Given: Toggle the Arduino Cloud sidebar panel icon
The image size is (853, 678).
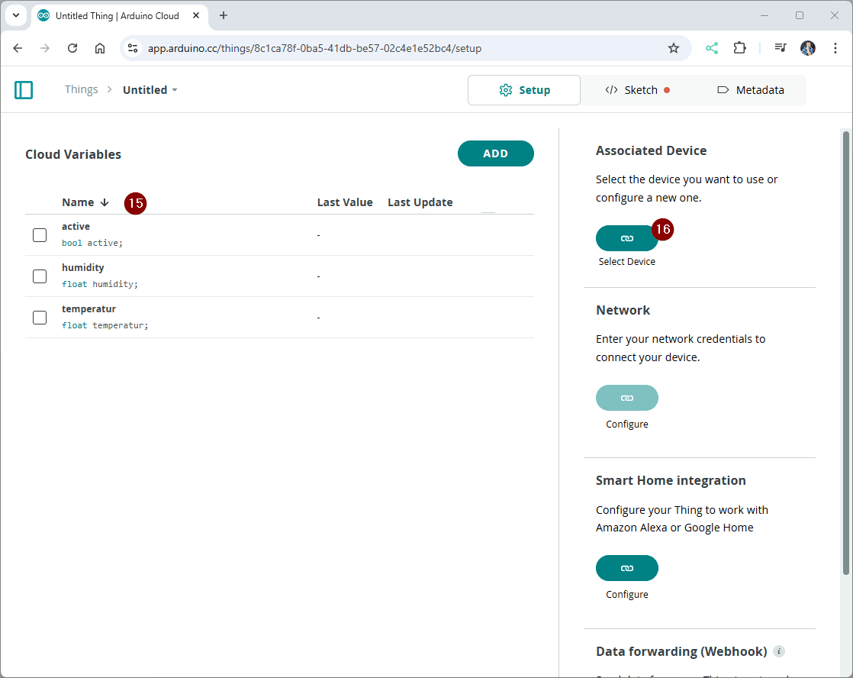Looking at the screenshot, I should [x=24, y=90].
